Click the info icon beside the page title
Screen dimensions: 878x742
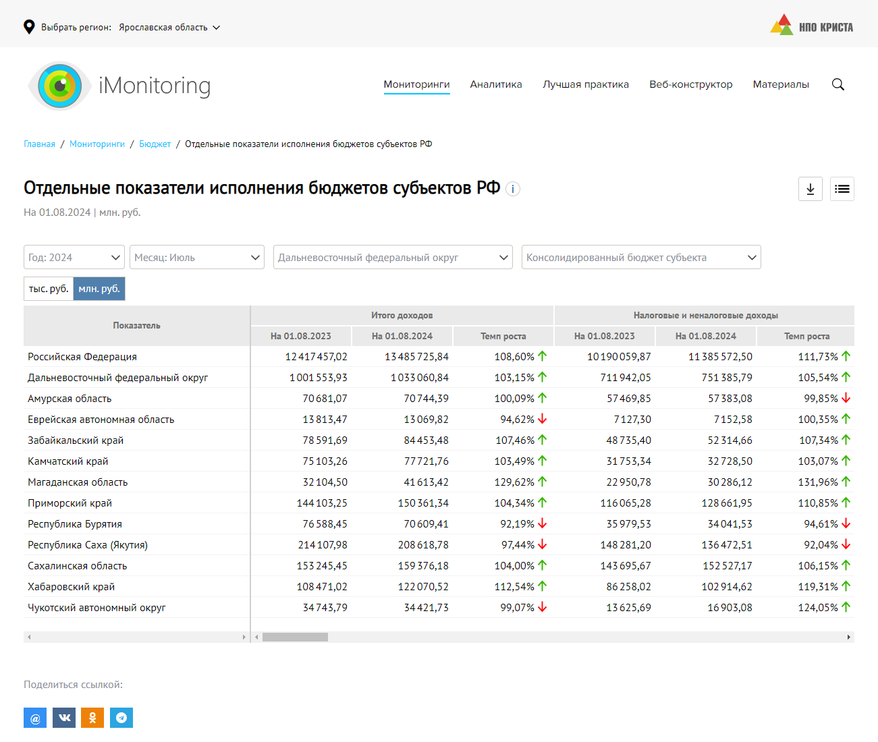point(513,189)
